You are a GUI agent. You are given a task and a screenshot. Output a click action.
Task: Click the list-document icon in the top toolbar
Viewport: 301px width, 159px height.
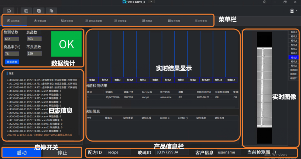[39, 11]
